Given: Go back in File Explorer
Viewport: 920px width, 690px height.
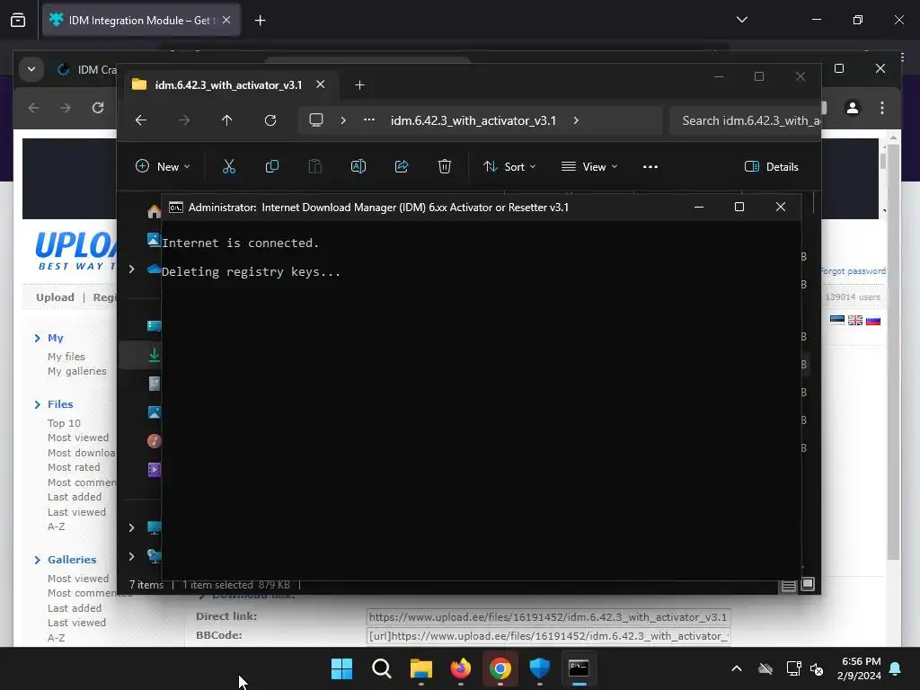Looking at the screenshot, I should [141, 120].
